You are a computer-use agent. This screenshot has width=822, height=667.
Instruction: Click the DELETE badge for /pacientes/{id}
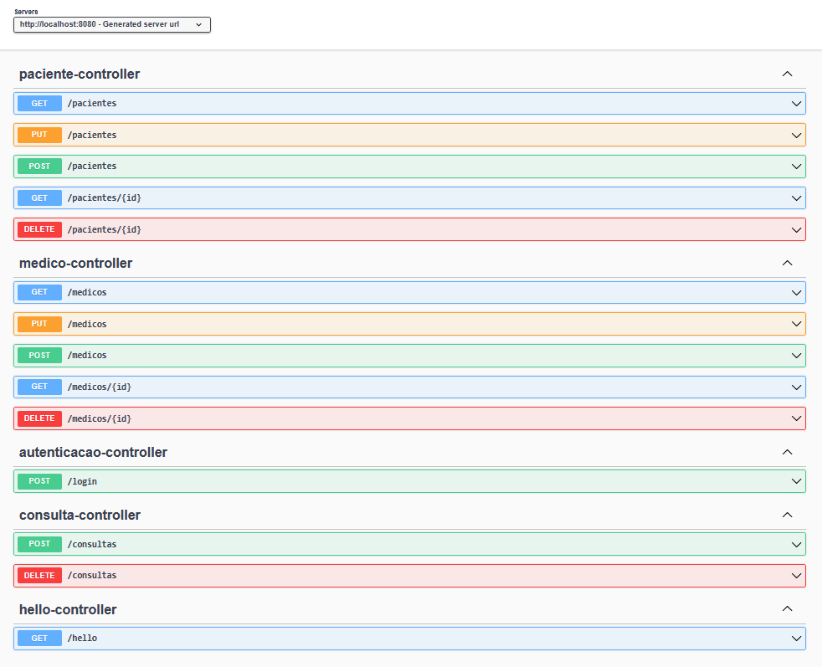coord(39,229)
